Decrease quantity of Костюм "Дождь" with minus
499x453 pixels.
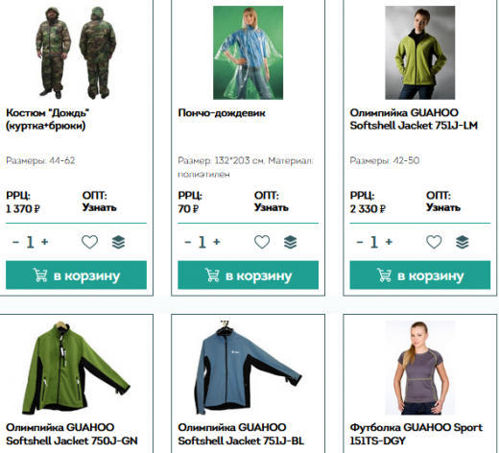[15, 242]
